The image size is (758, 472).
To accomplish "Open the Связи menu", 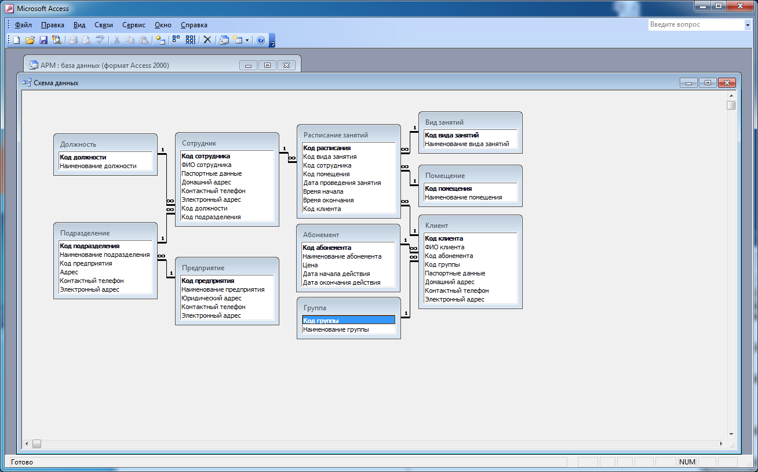I will (104, 25).
